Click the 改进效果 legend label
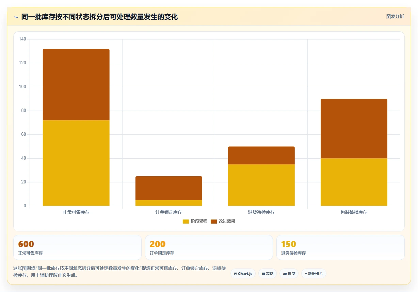The image size is (418, 292). click(227, 221)
